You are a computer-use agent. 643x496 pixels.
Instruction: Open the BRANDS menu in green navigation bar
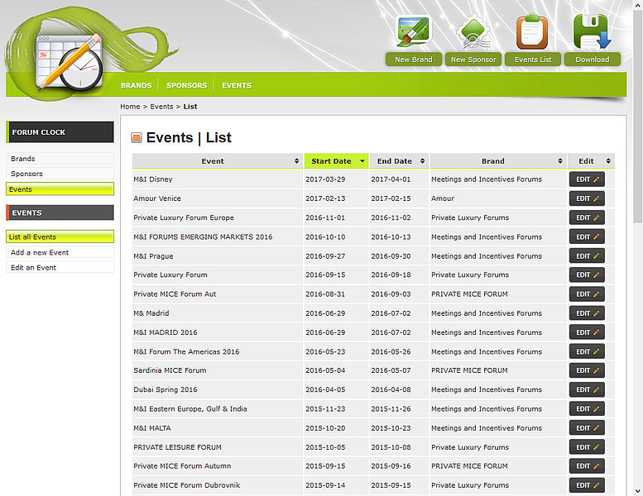point(136,85)
